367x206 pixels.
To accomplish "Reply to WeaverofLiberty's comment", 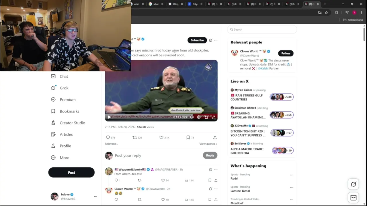I will (117, 180).
